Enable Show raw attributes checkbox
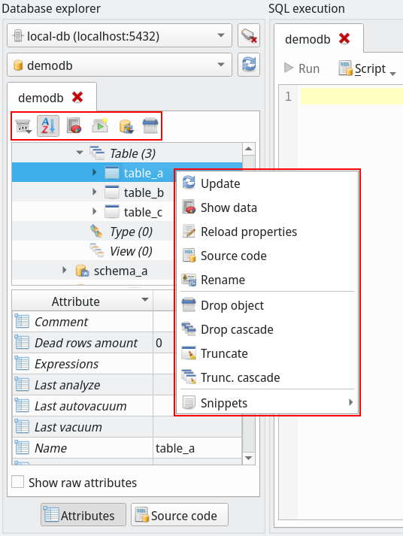 (18, 482)
